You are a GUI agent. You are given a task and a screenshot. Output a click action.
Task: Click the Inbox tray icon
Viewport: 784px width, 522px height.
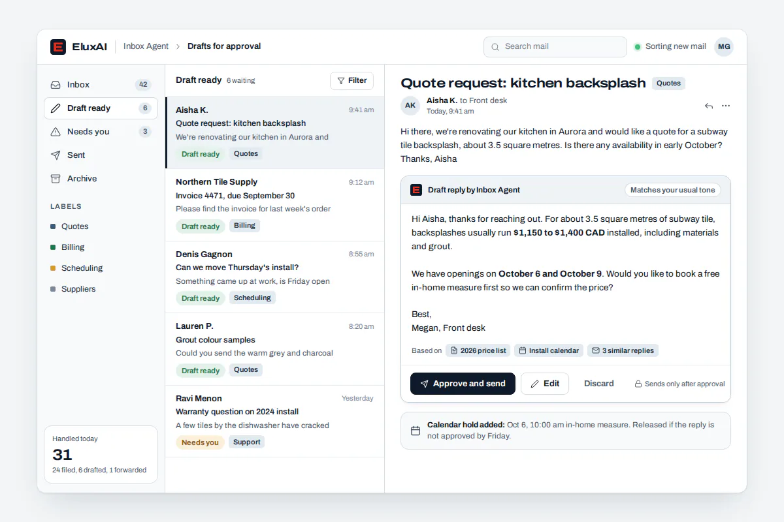(56, 85)
